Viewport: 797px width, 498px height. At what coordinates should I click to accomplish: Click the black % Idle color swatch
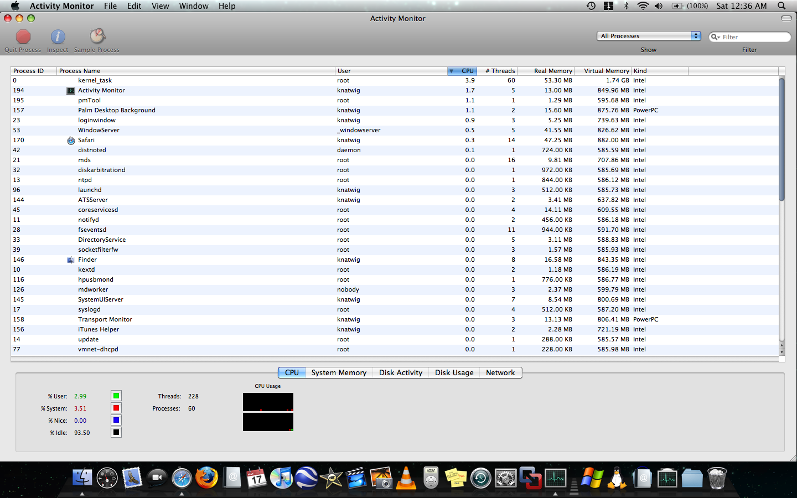[116, 432]
